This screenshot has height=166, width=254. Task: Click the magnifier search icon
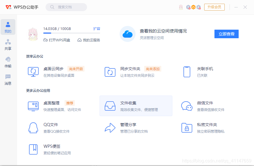tap(52, 7)
